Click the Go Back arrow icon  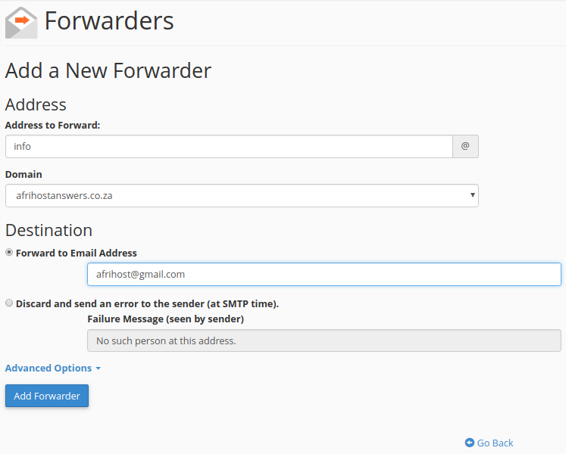click(x=470, y=443)
